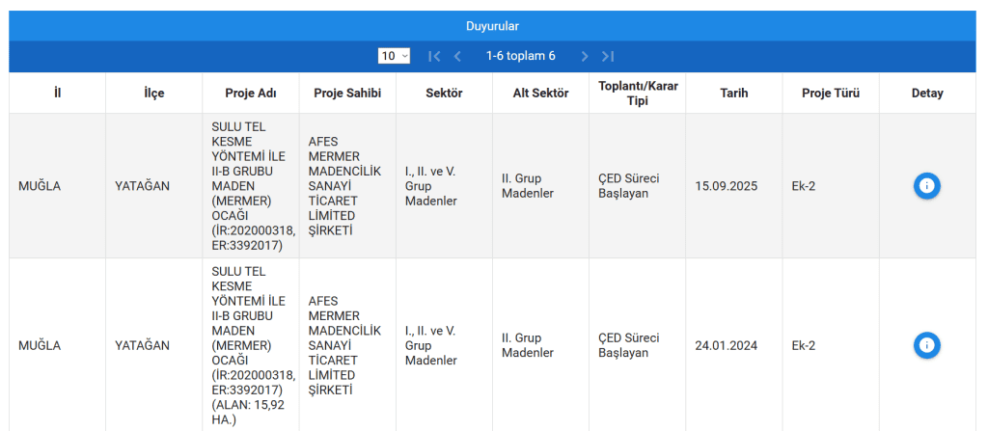Viewport: 988px width, 431px height.
Task: Open rows-per-page dropdown showing 10
Action: pyautogui.click(x=395, y=56)
